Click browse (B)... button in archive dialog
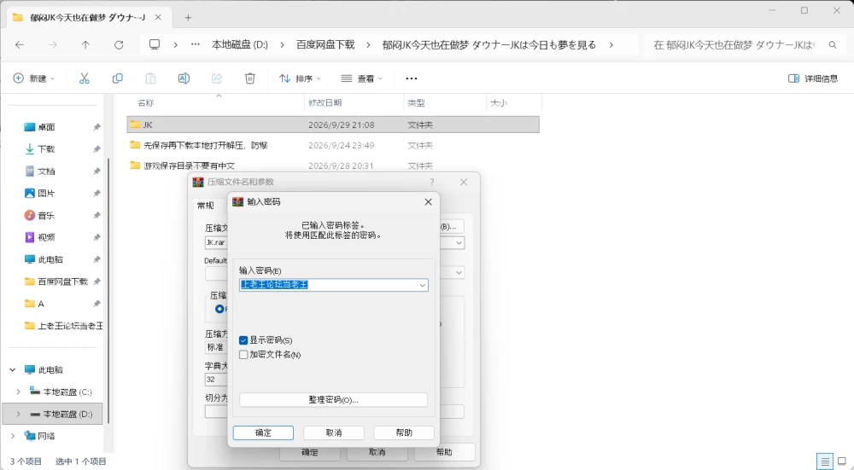The image size is (854, 470). click(452, 226)
